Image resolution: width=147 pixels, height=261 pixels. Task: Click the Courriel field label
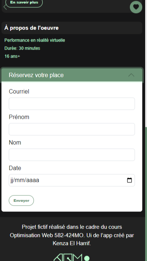click(19, 91)
